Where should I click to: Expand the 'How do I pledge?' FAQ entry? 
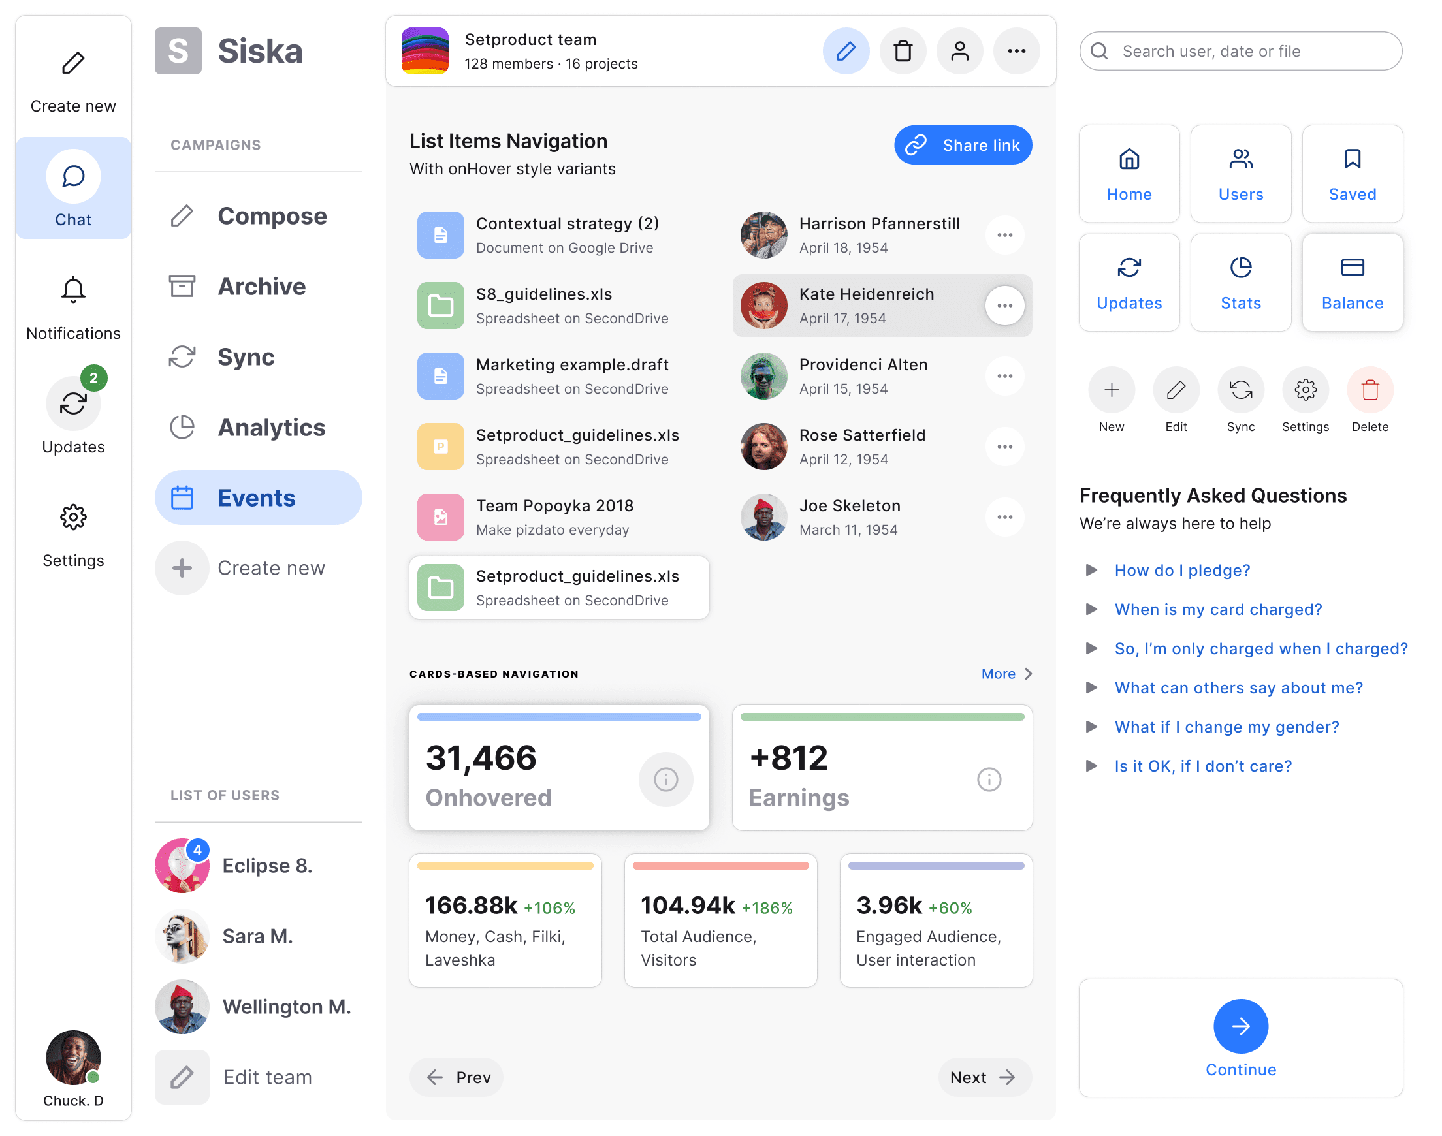1181,570
